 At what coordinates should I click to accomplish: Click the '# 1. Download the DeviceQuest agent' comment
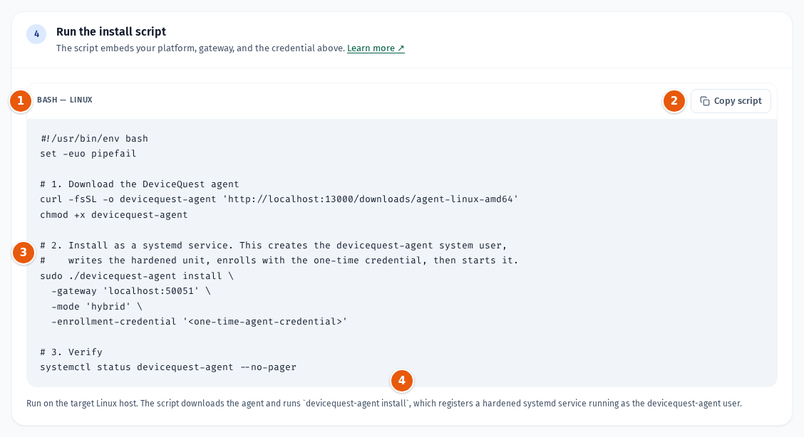(x=140, y=184)
